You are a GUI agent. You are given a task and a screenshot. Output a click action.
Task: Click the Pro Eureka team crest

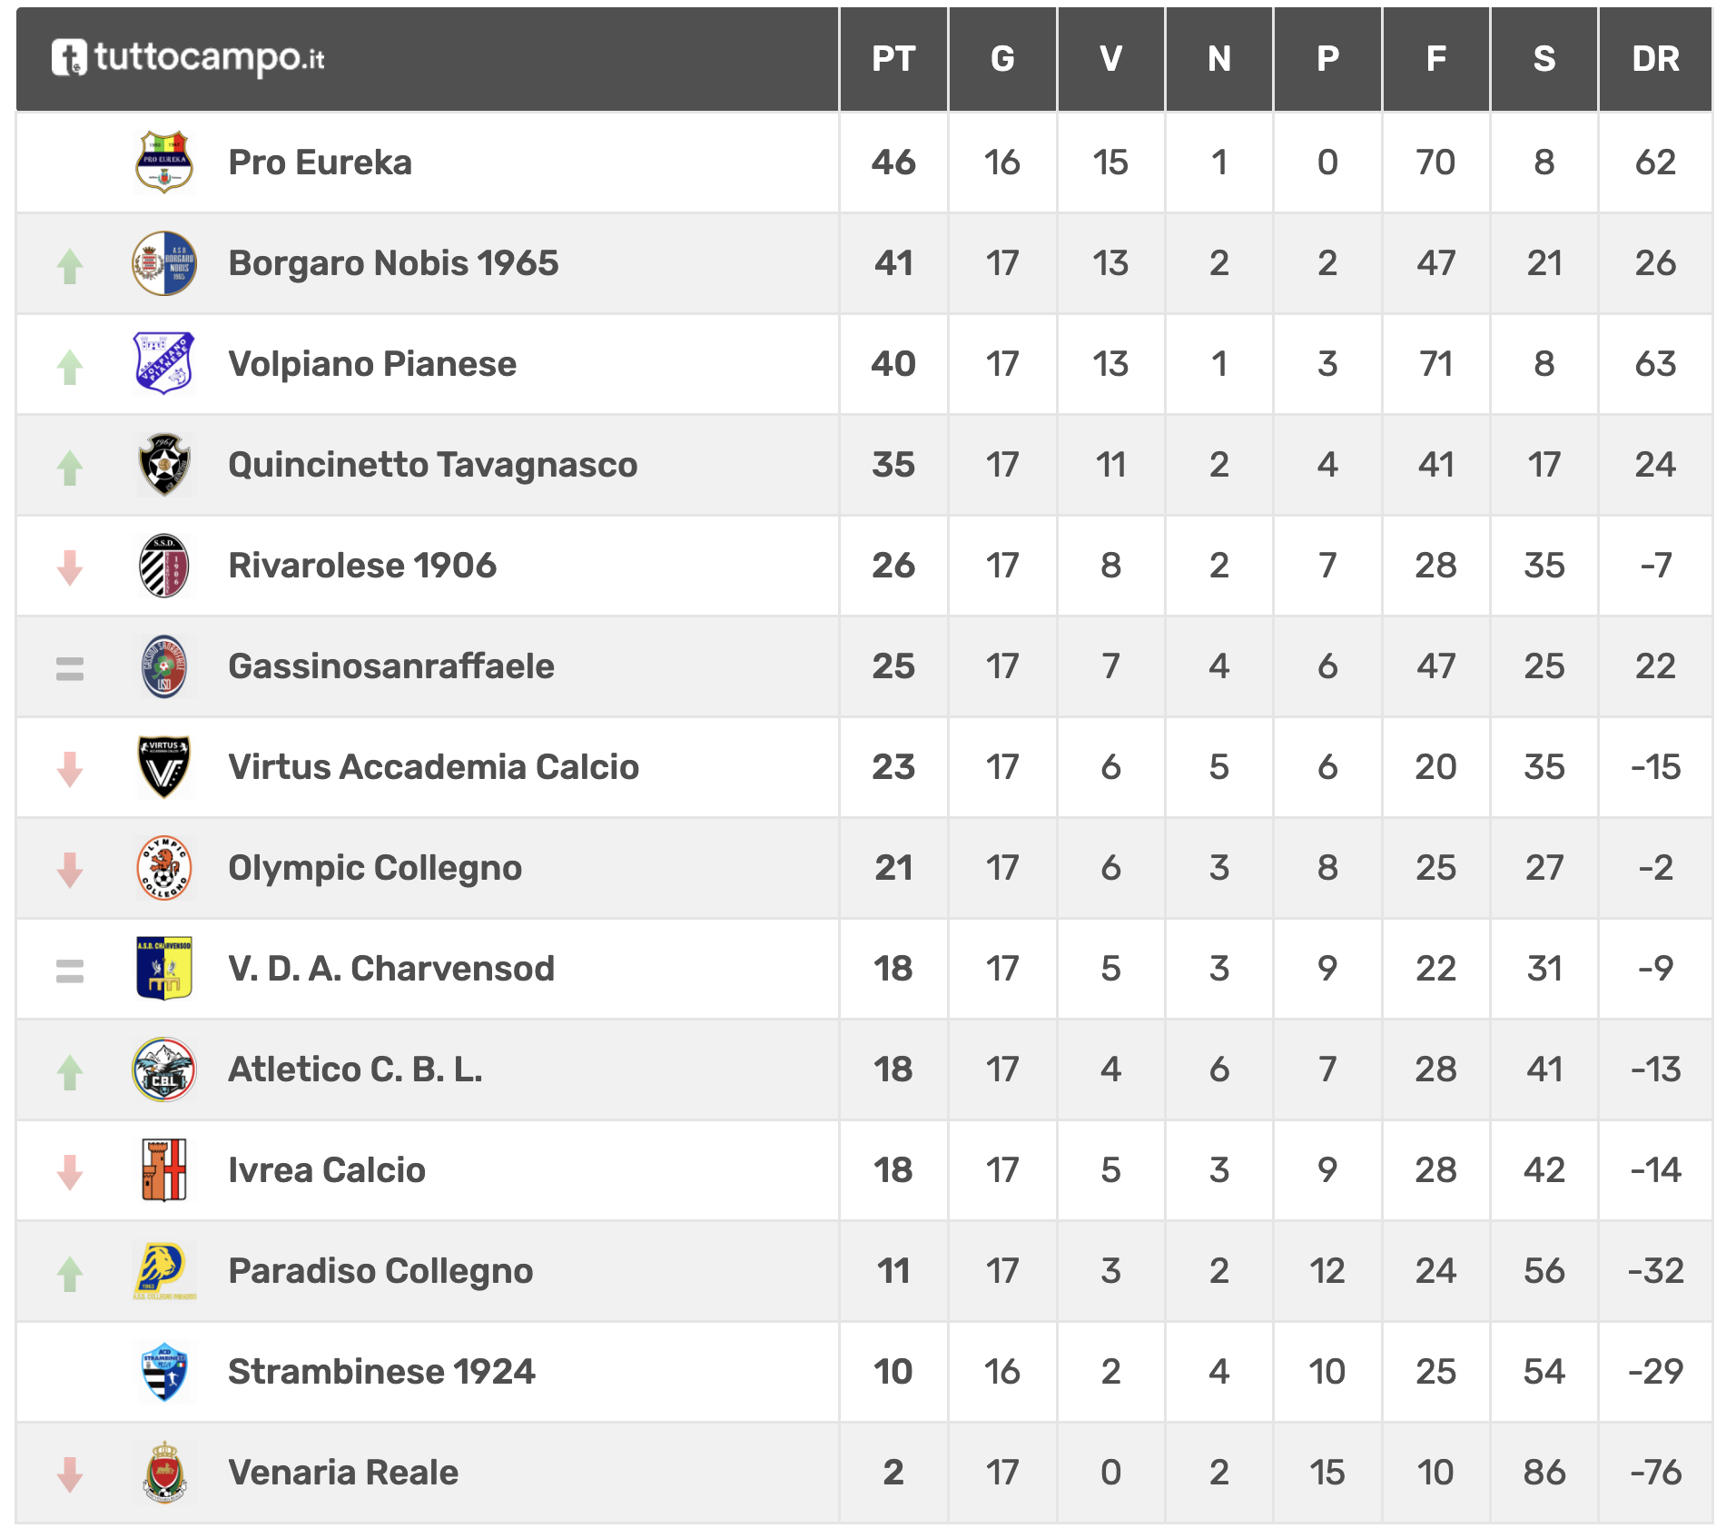point(164,163)
